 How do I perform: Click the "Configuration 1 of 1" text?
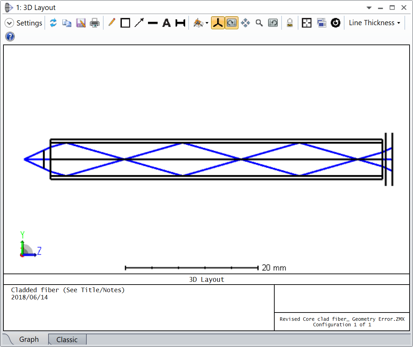pos(342,325)
